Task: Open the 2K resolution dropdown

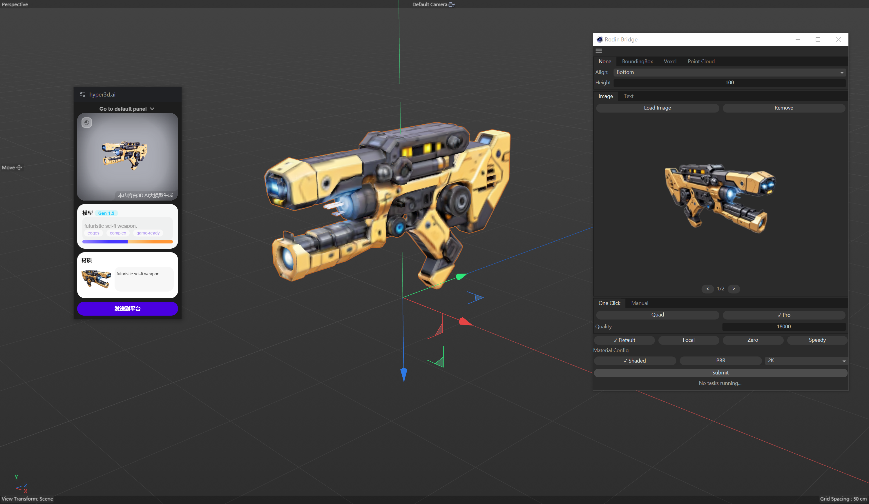Action: pyautogui.click(x=805, y=360)
